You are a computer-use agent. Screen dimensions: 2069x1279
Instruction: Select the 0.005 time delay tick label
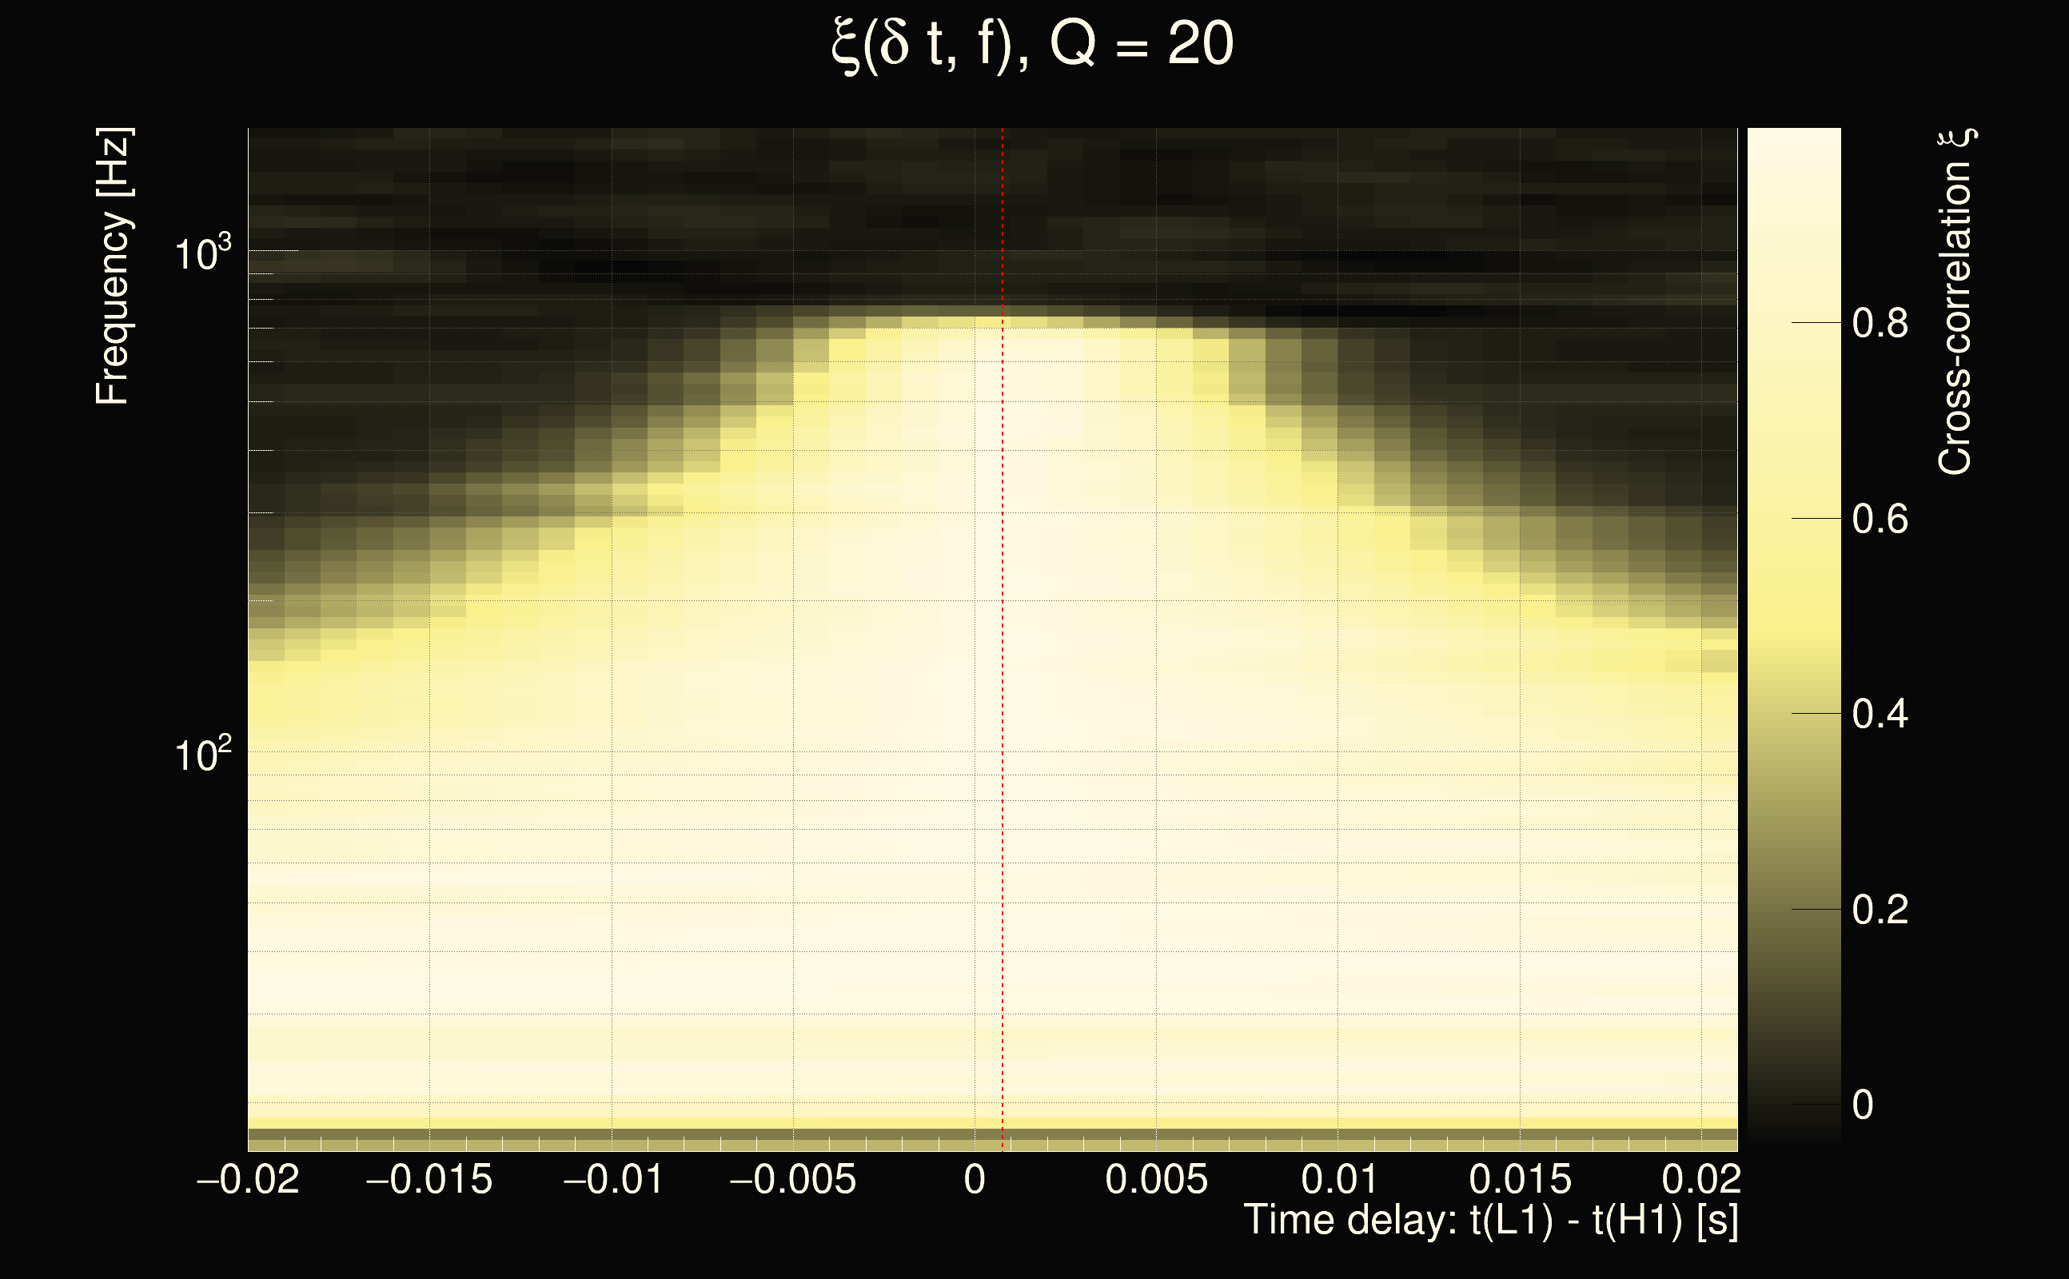click(x=1156, y=1179)
